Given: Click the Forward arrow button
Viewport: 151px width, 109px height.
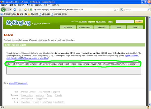Looking at the screenshot, I should tap(8, 10).
